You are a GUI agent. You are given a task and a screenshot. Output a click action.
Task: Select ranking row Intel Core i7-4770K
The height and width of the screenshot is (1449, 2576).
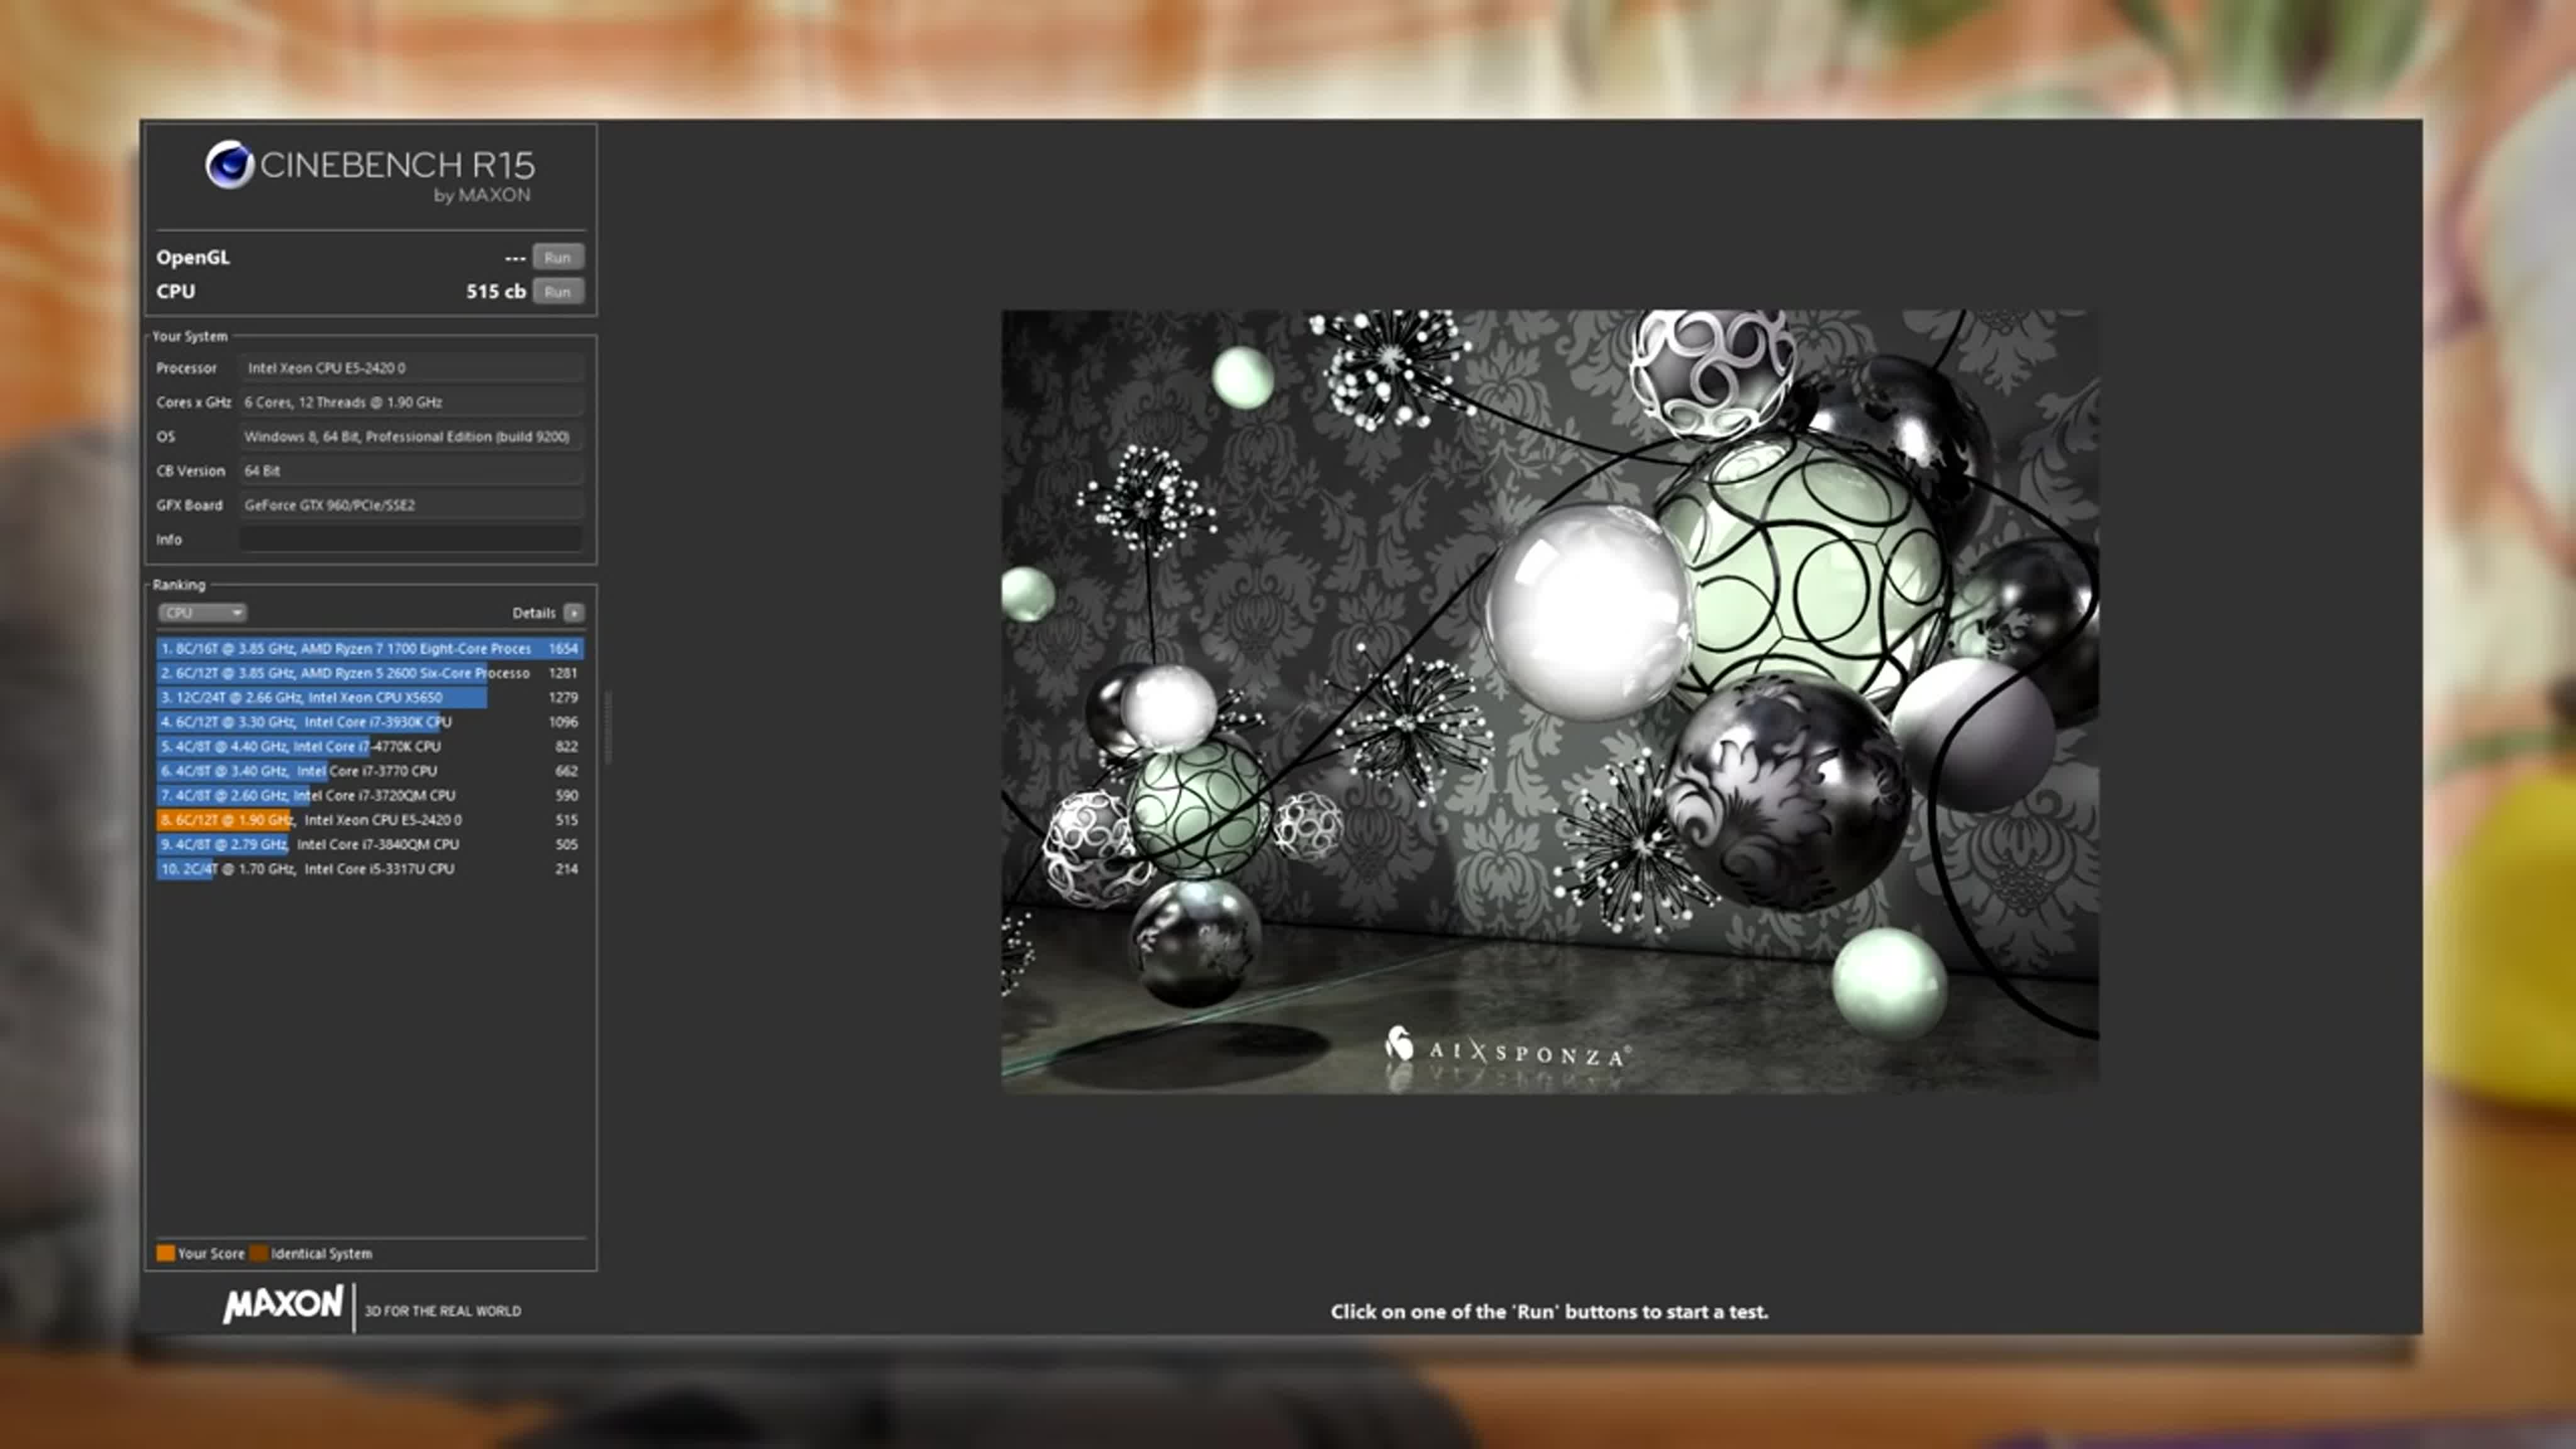click(x=370, y=747)
